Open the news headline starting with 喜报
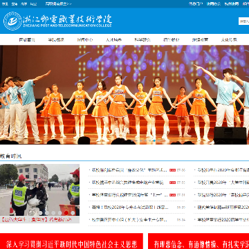The width and height of the screenshot is (249, 249). [x=129, y=207]
